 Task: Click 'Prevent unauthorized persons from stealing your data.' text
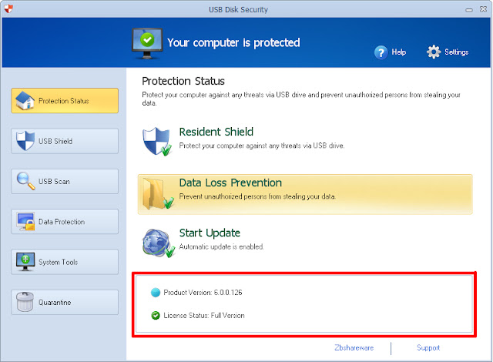point(257,196)
